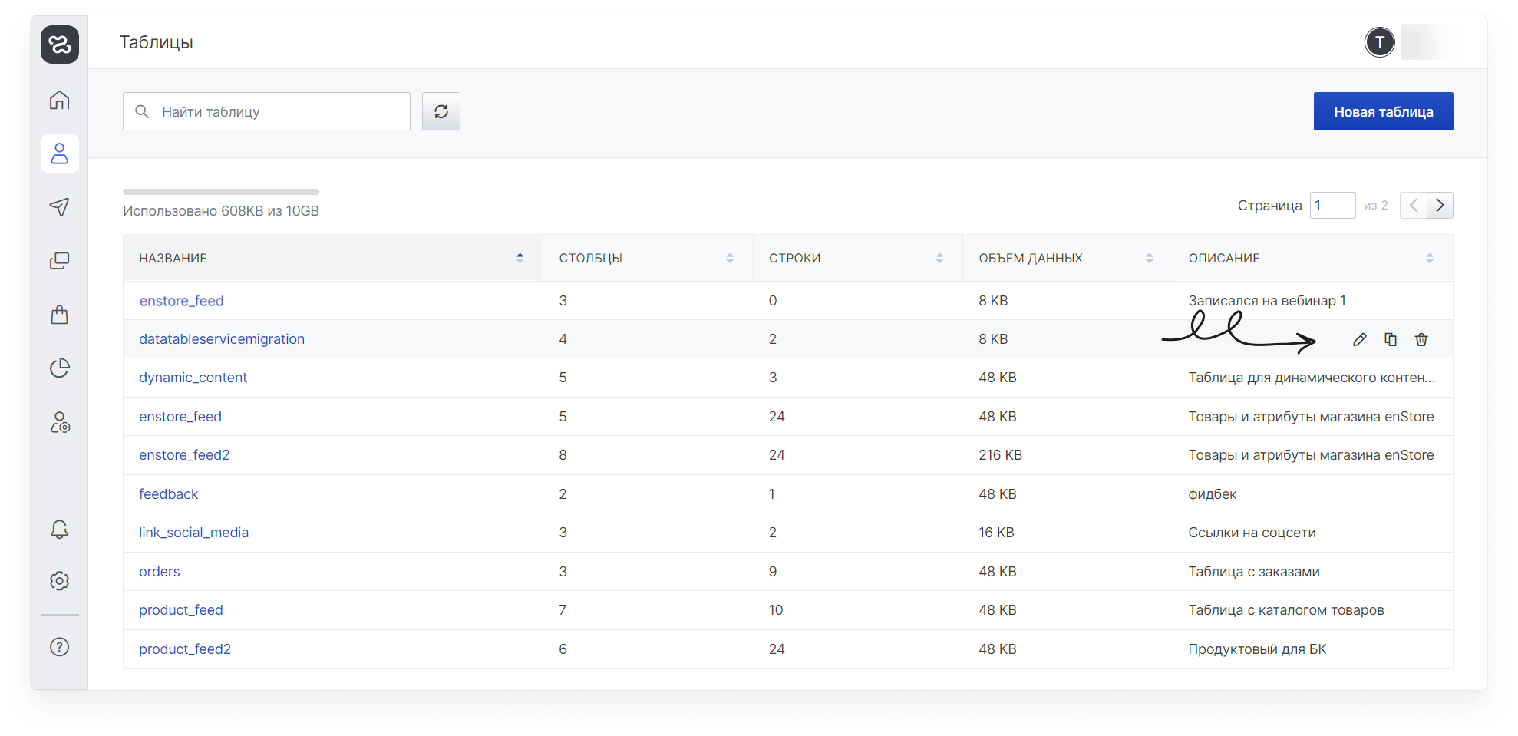Viewport: 1518px width, 736px height.
Task: Click description Таблица с каталогом товаров
Action: 1286,610
